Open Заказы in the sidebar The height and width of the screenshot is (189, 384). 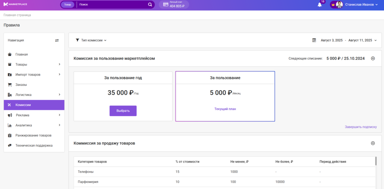point(21,85)
